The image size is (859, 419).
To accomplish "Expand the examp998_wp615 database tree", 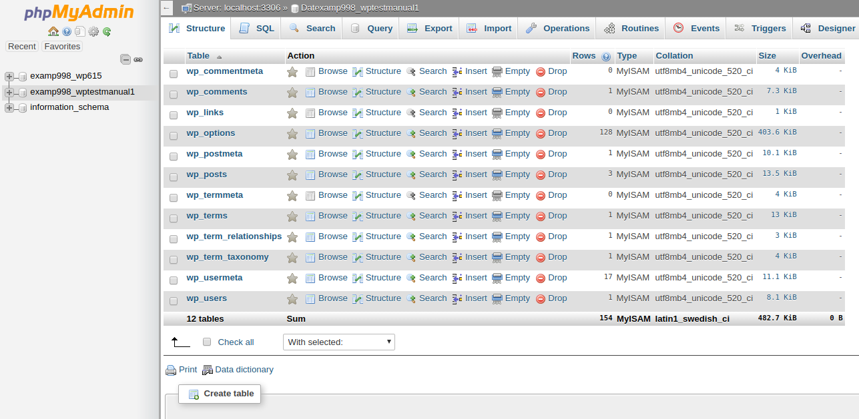I will (x=9, y=77).
